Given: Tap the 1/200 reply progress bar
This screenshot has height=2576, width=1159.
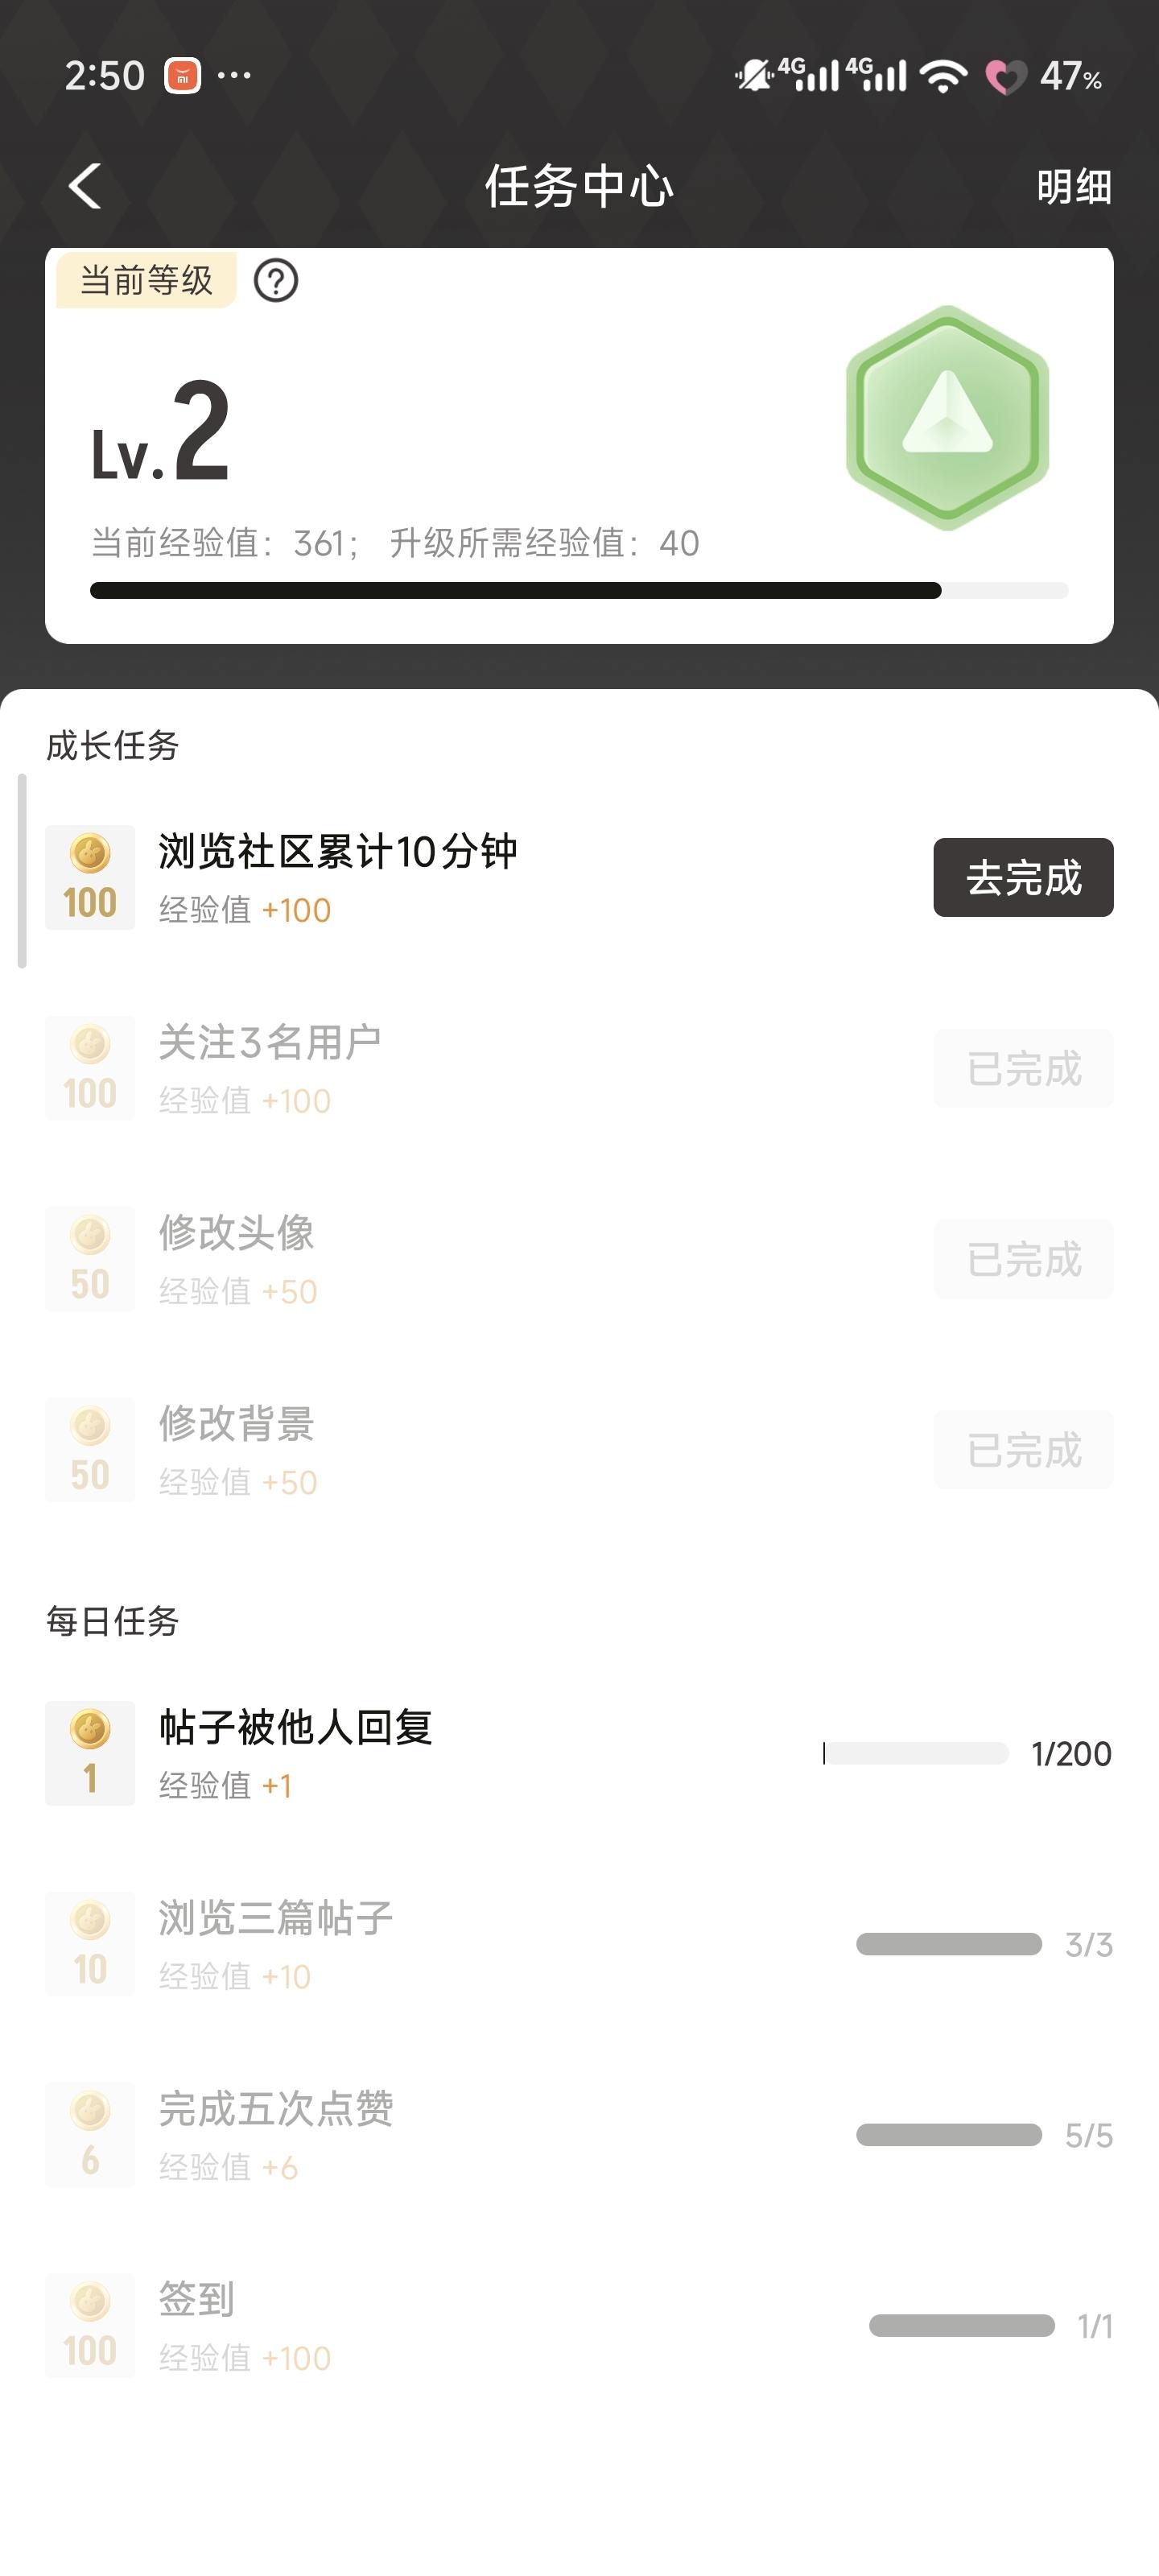Looking at the screenshot, I should pos(915,1753).
